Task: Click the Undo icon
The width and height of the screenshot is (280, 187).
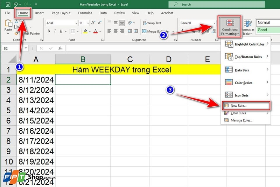Action: point(16,4)
